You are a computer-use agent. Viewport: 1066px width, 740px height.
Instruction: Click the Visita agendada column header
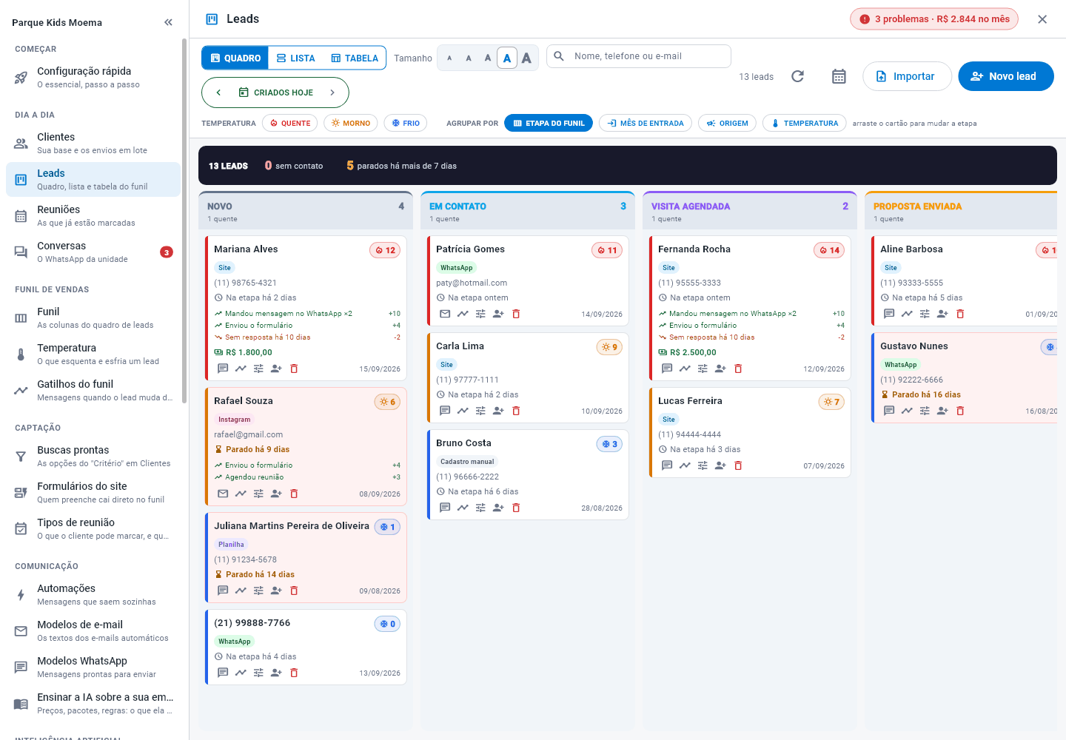tap(750, 211)
